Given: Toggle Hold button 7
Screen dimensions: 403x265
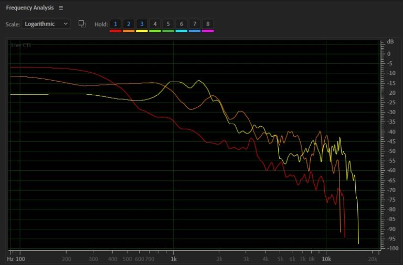Looking at the screenshot, I should point(195,24).
